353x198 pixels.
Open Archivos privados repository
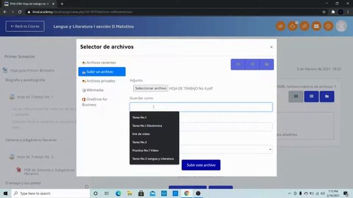pyautogui.click(x=99, y=81)
